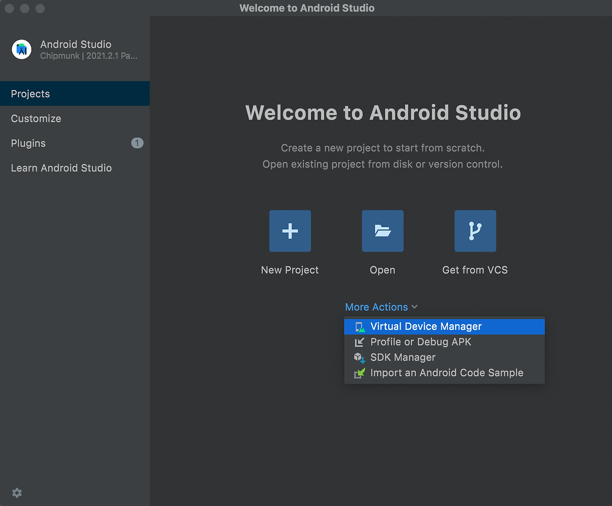Click the Open label text
This screenshot has height=506, width=612.
[x=382, y=270]
